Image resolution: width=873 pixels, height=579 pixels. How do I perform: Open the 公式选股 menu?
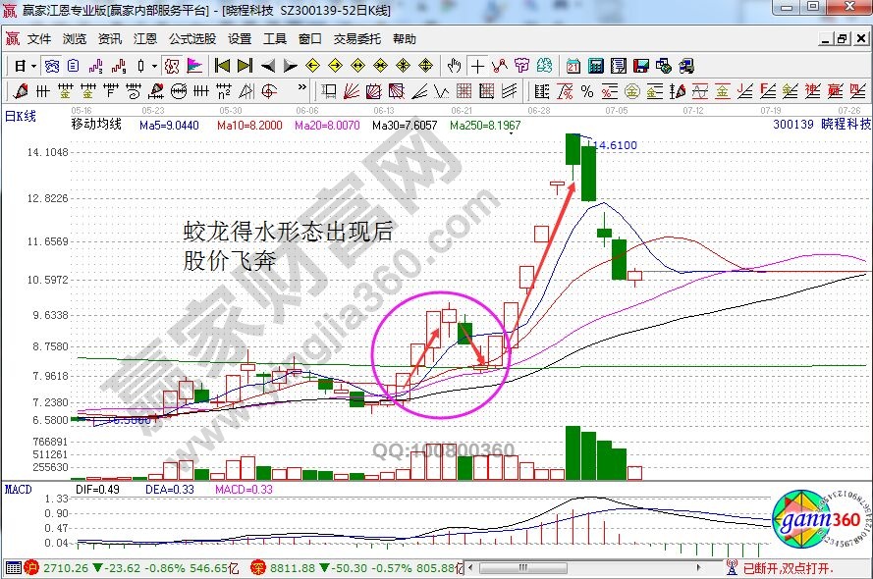pyautogui.click(x=192, y=39)
